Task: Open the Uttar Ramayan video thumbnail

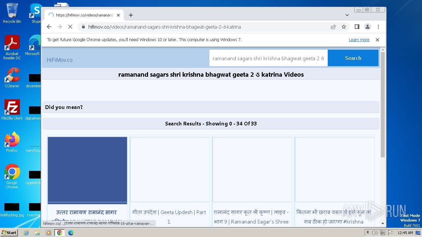Action: coord(87,170)
